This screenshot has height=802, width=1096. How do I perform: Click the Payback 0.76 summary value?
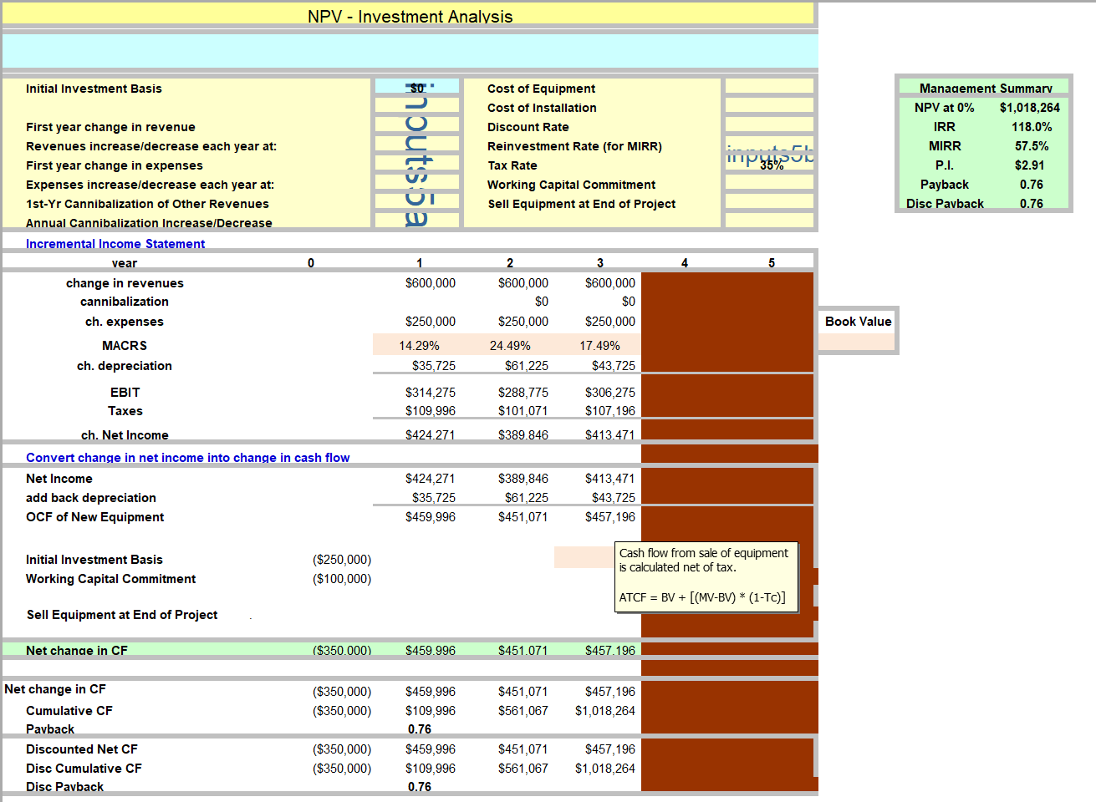[x=1032, y=184]
